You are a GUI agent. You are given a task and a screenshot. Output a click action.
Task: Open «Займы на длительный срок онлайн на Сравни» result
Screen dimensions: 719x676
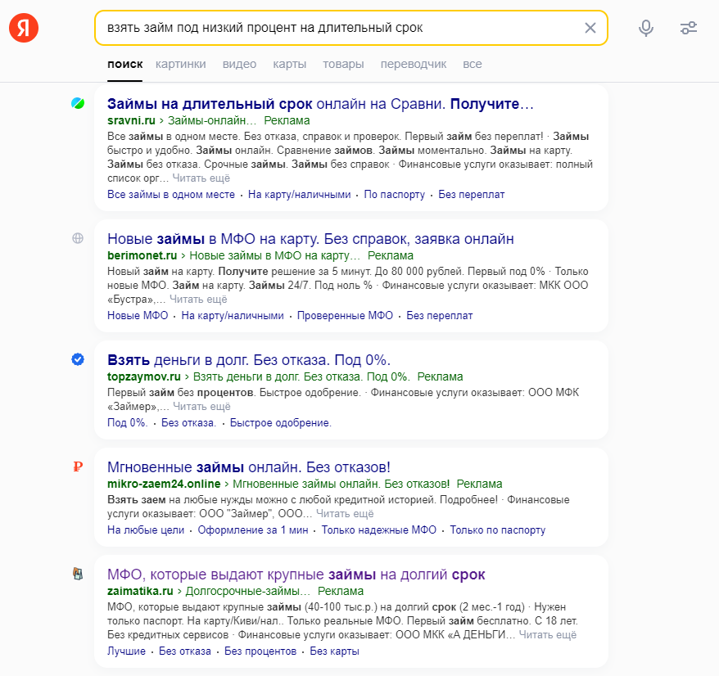[320, 104]
